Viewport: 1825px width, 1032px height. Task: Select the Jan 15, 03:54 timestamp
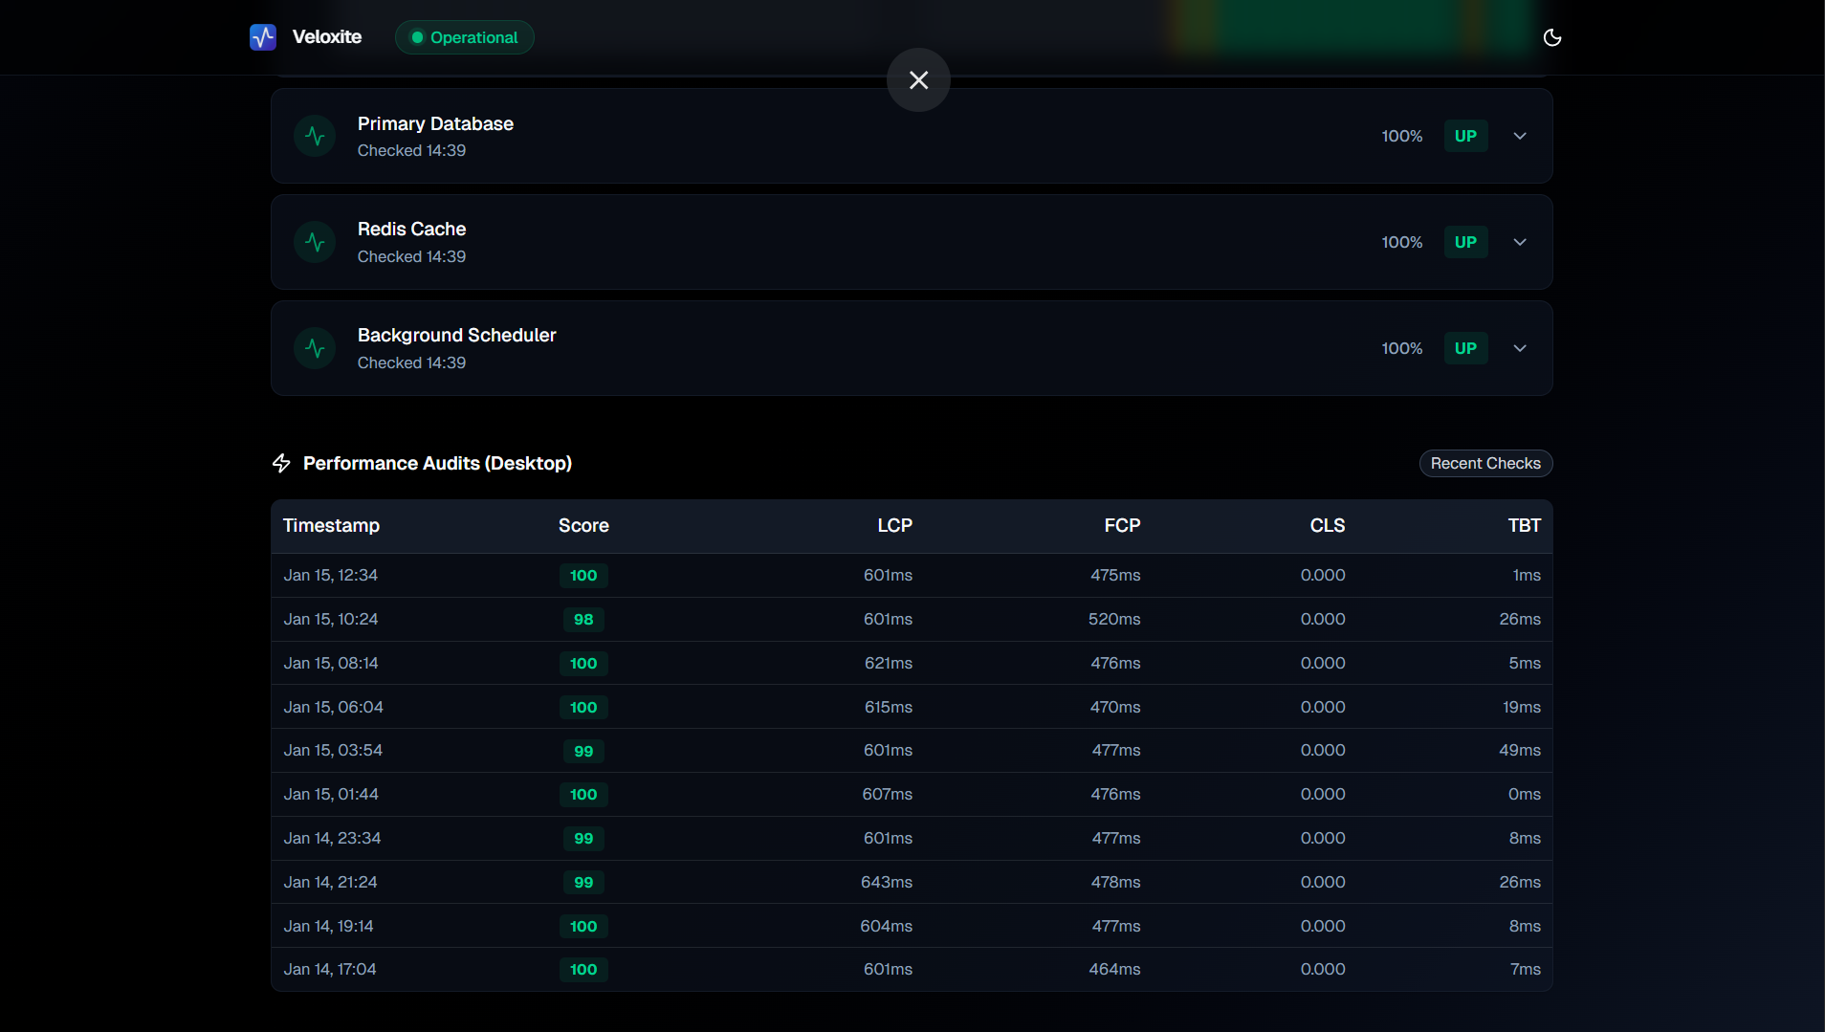(333, 750)
